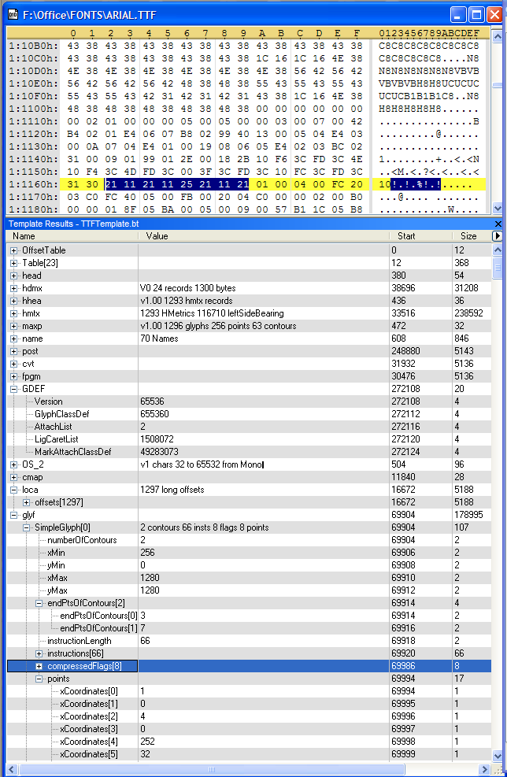Viewport: 507px width, 777px height.
Task: Collapse the endPtsOfContours[2] node
Action: click(39, 604)
